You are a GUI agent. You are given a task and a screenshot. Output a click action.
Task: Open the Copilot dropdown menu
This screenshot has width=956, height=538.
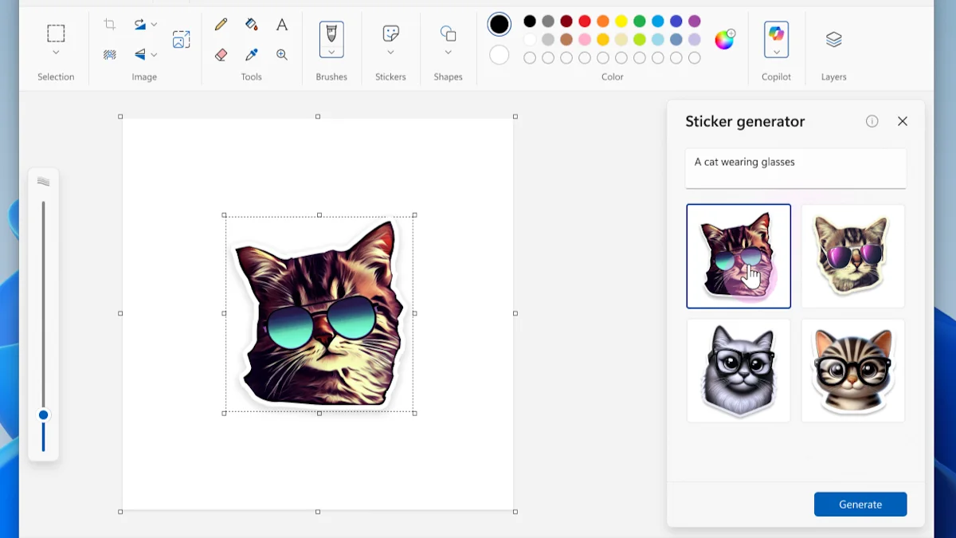click(776, 53)
